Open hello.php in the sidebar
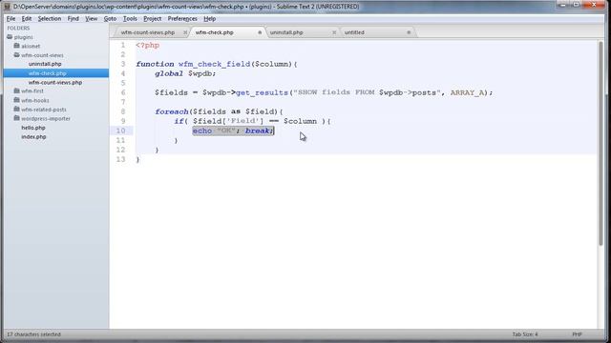The height and width of the screenshot is (343, 611). 33,128
